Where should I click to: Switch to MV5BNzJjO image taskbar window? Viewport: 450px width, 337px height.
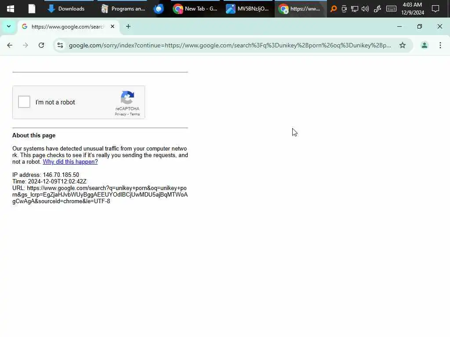[248, 9]
